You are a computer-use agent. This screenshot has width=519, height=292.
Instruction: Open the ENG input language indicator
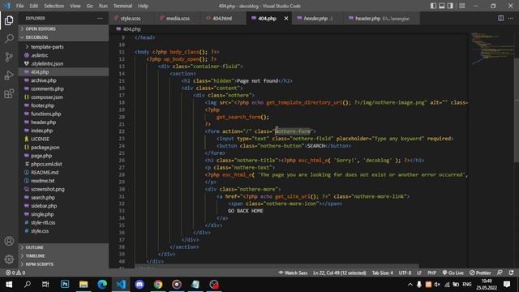click(x=467, y=285)
